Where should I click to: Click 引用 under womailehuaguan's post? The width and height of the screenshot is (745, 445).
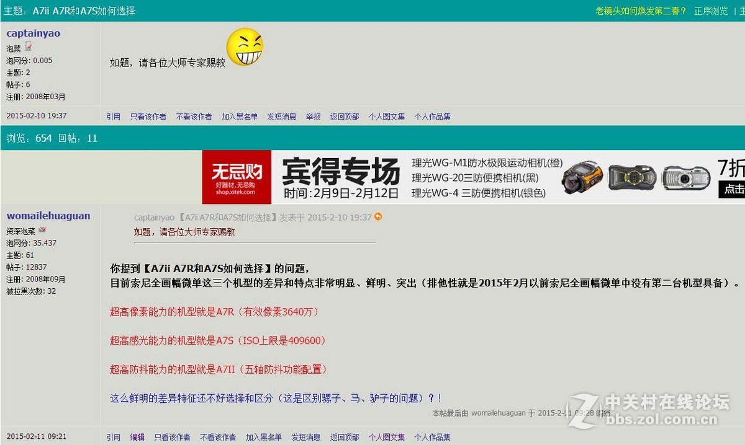(x=113, y=437)
